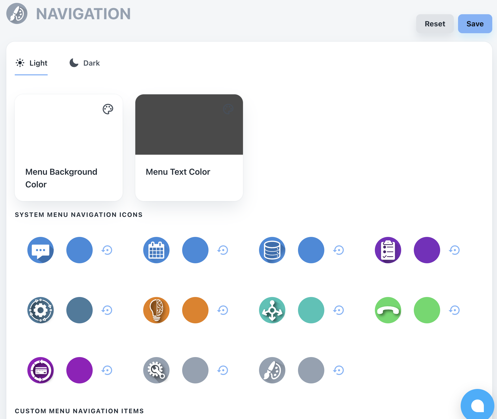Pick the blue swatch beside chat icon

(x=79, y=250)
